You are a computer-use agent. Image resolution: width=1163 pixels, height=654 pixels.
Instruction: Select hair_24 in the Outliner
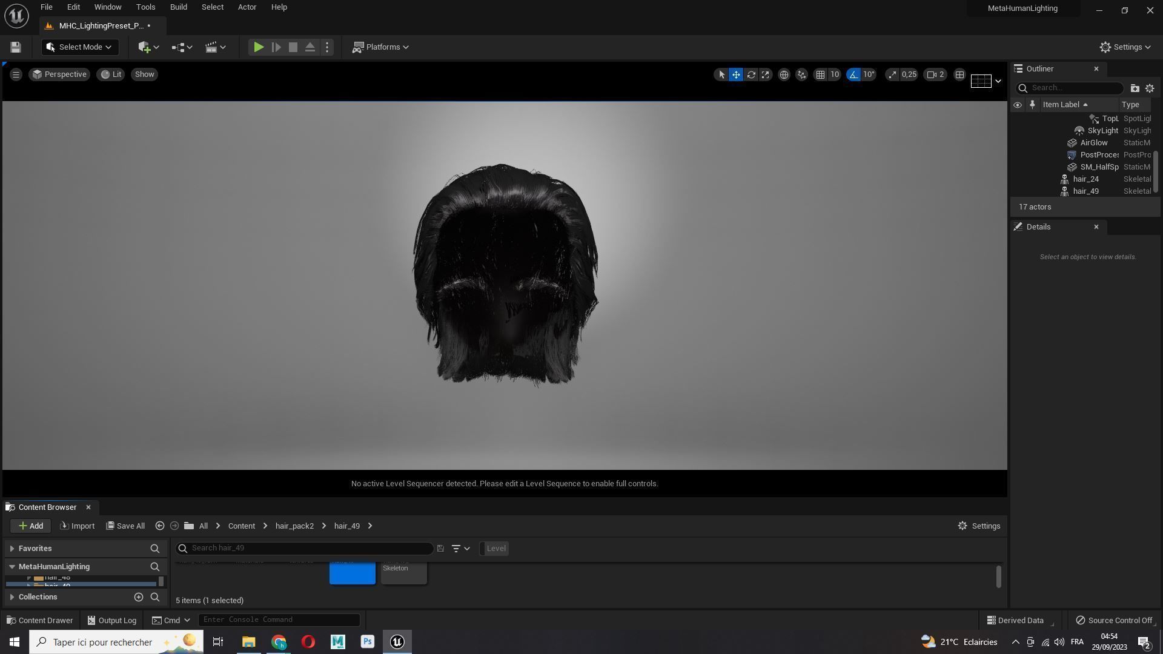[1085, 179]
